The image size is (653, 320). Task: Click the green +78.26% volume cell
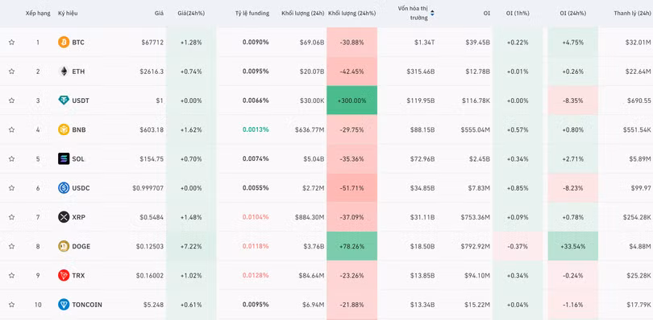click(352, 246)
